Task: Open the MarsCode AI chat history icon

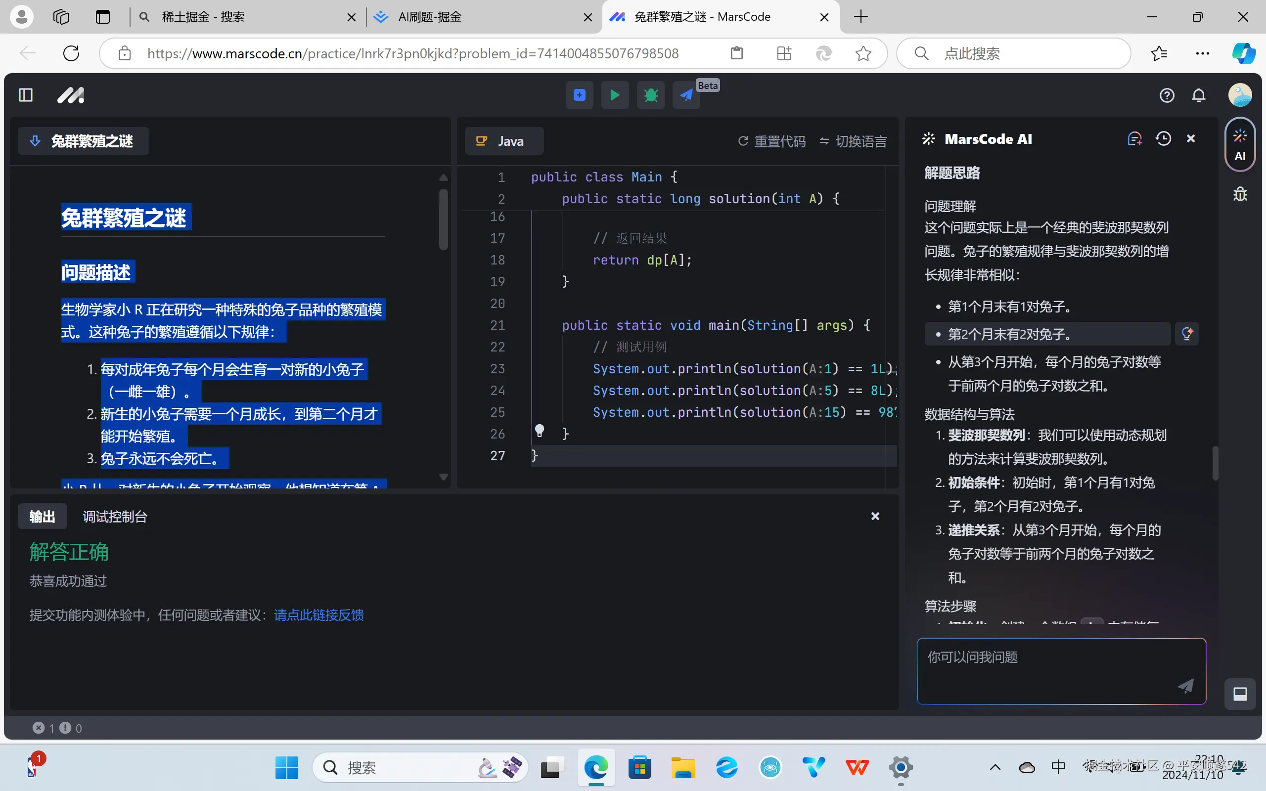Action: [x=1164, y=138]
